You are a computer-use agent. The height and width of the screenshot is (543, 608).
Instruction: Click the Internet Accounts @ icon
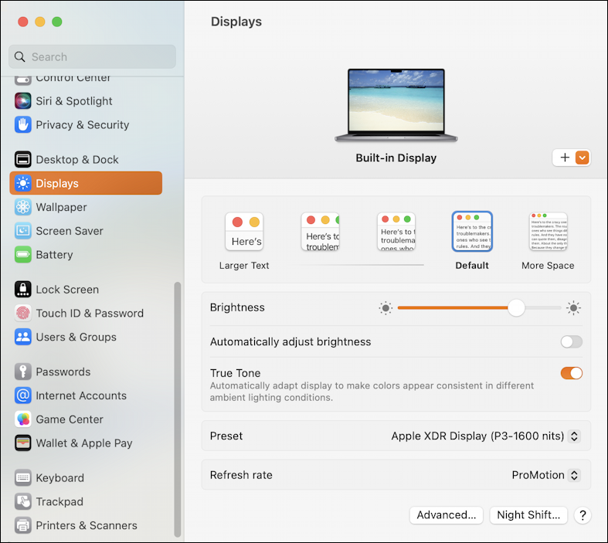tap(23, 395)
